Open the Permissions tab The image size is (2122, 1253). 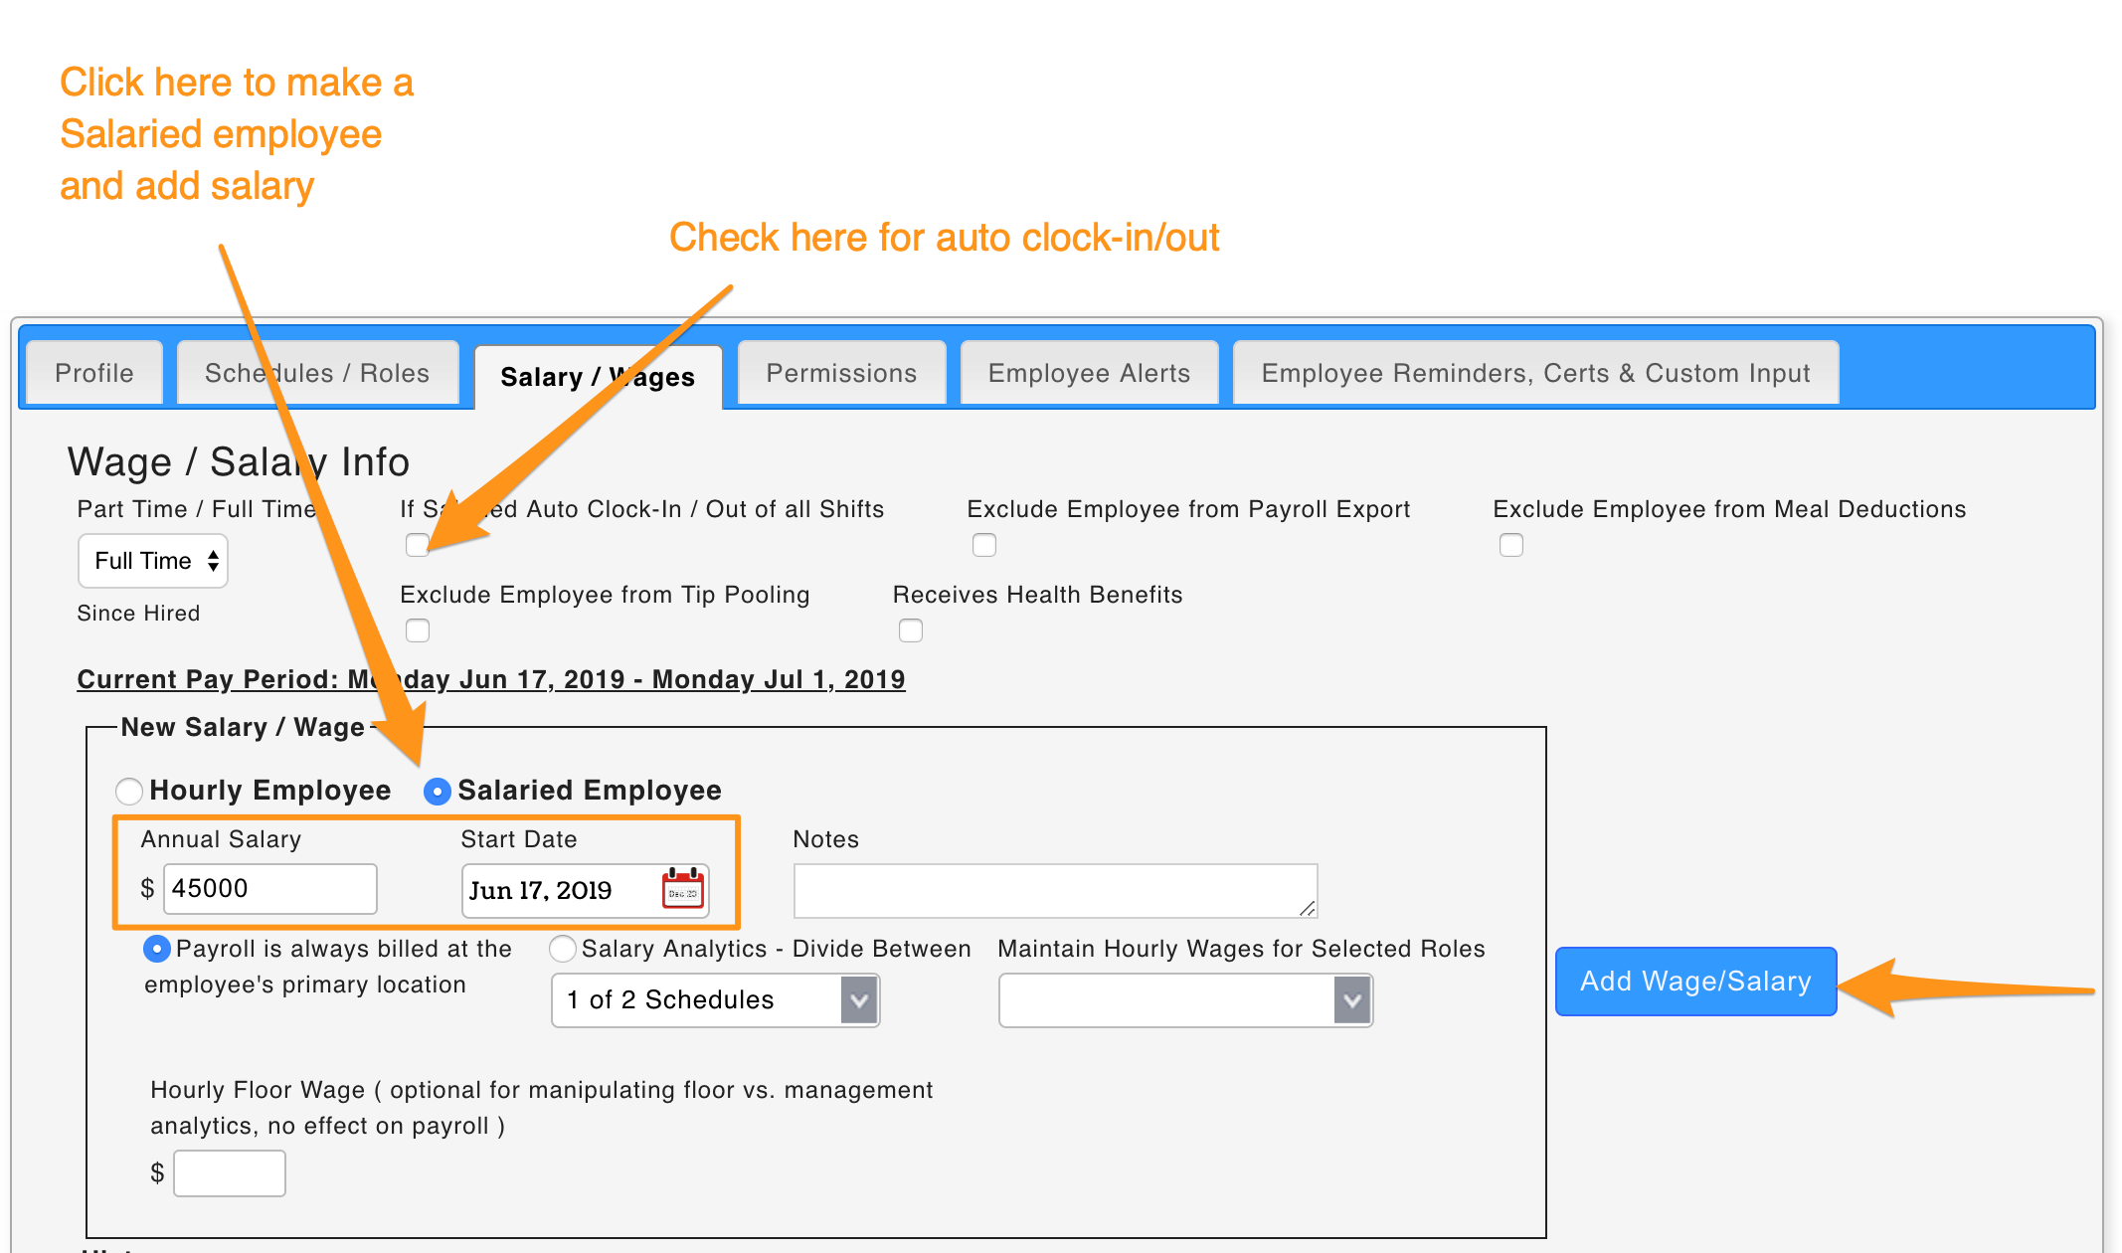(841, 373)
